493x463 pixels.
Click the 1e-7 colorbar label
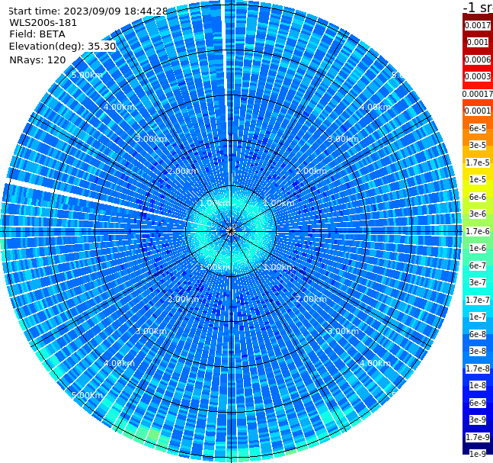tap(478, 317)
